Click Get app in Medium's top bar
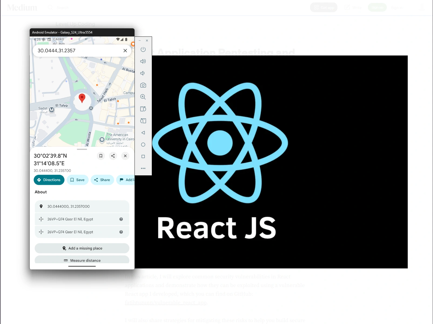 coord(324,7)
